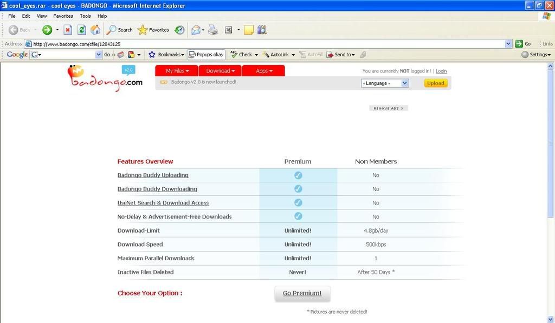Click the Login link
Viewport: 555px width, 323px height.
(441, 71)
